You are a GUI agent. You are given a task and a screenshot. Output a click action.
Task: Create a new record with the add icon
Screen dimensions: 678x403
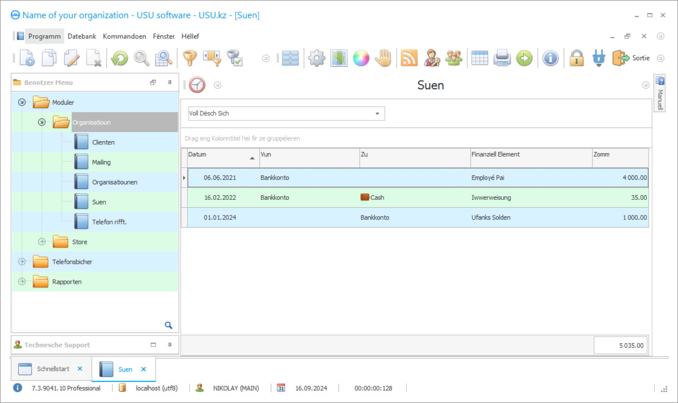point(27,58)
